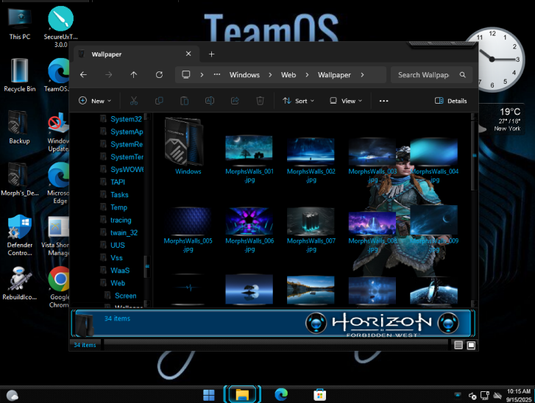Click the Copy toolbar icon

pyautogui.click(x=159, y=101)
